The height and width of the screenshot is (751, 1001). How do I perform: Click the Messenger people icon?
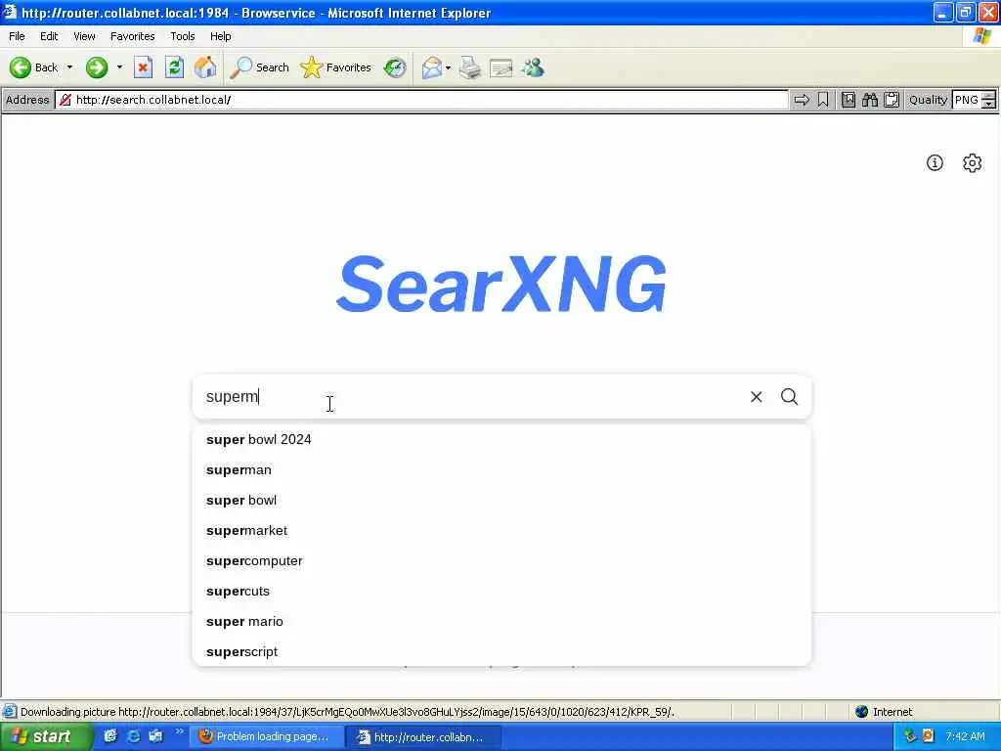(533, 67)
